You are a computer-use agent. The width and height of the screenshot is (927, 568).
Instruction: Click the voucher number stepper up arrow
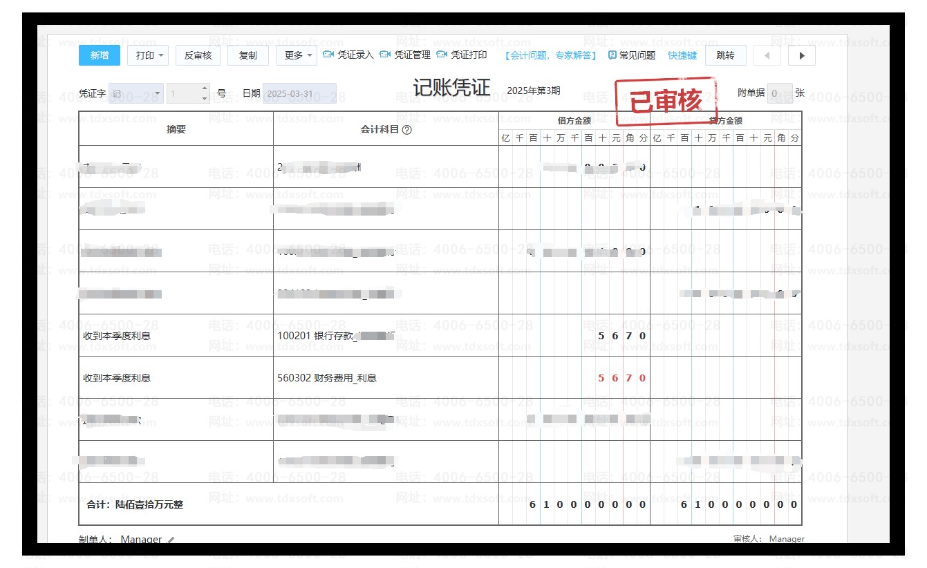pyautogui.click(x=205, y=88)
